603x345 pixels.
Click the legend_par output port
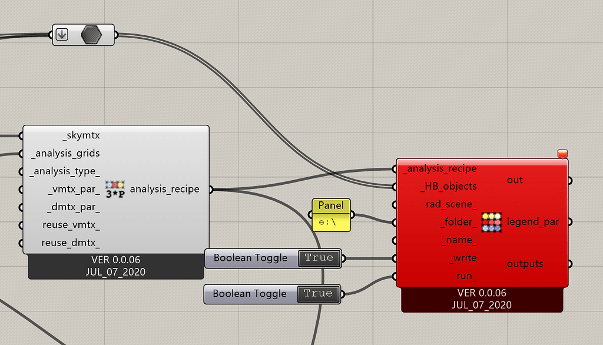click(571, 221)
